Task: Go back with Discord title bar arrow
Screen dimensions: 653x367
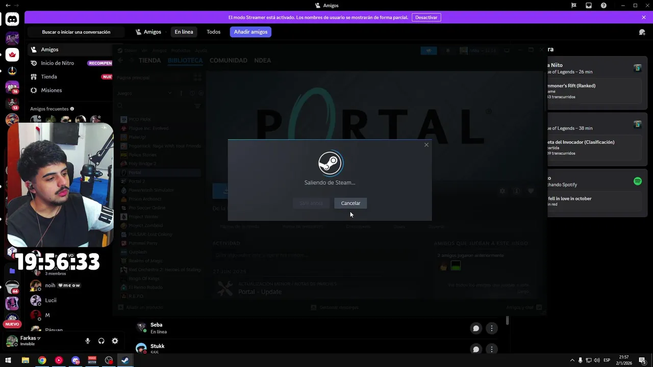Action: coord(8,5)
